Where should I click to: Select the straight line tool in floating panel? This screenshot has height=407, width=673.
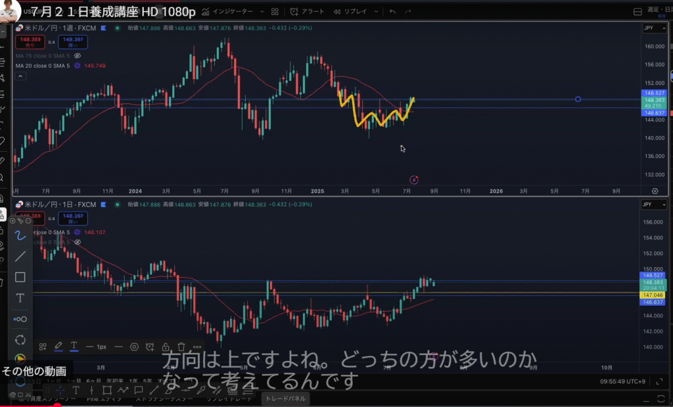pyautogui.click(x=20, y=256)
